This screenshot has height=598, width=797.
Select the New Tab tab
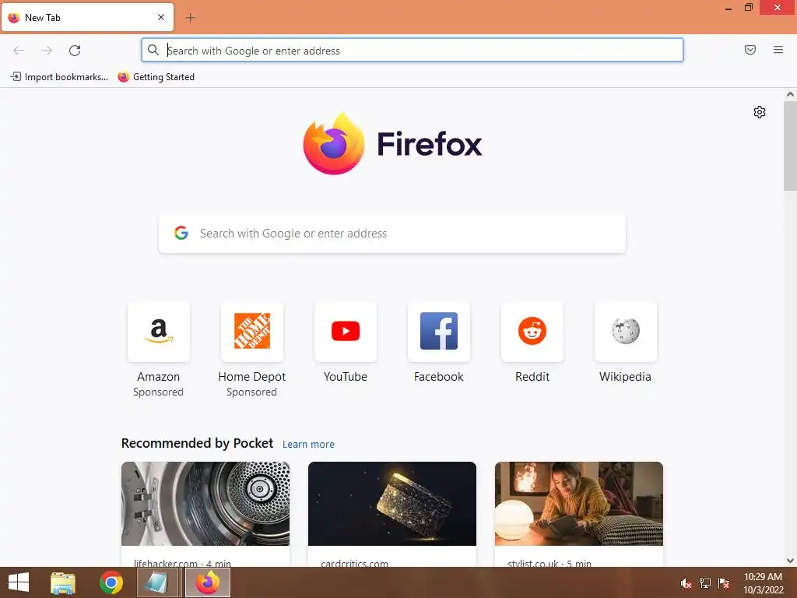(x=87, y=17)
